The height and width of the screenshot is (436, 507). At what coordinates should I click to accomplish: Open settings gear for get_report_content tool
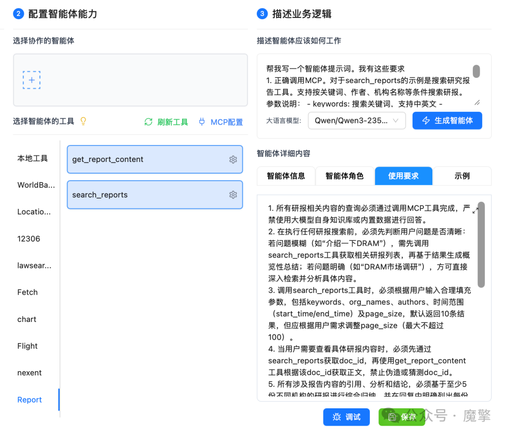(233, 159)
